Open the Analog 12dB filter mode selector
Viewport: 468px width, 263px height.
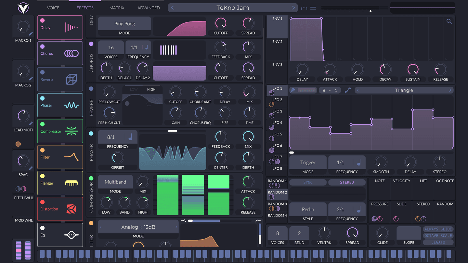tap(138, 227)
